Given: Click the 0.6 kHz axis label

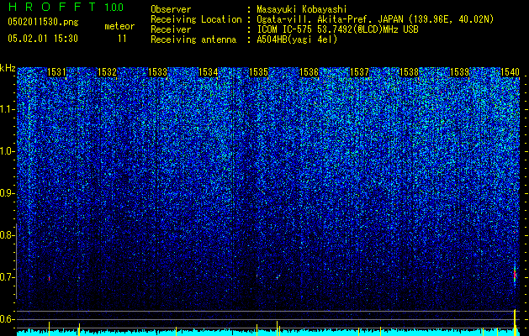Looking at the screenshot, I should click(7, 319).
